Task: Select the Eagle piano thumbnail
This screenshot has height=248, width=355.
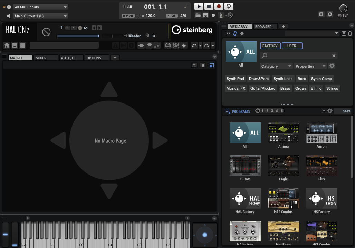Action: [x=283, y=165]
